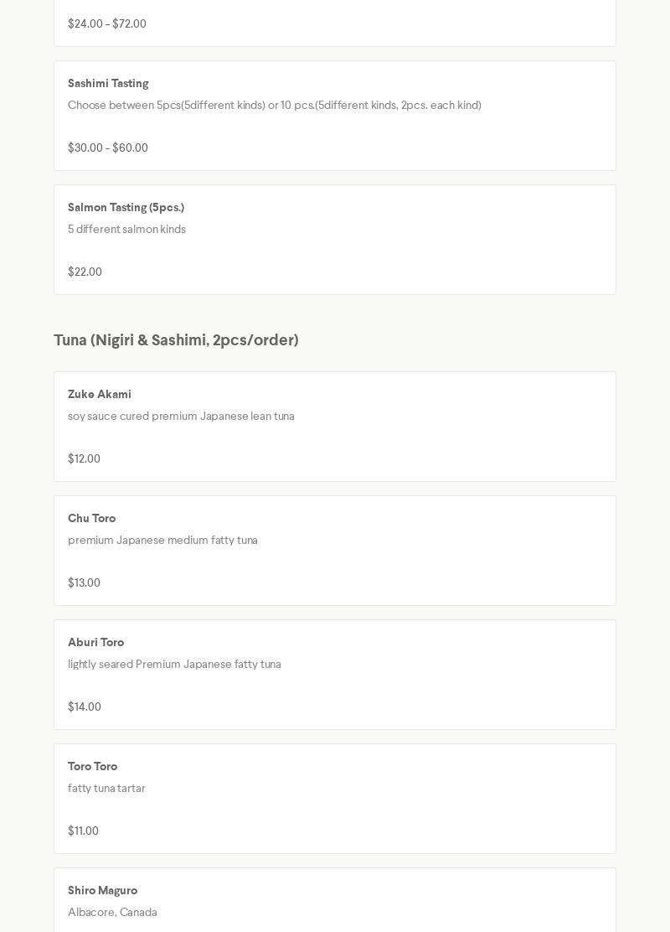Click the medium fatty tuna description
The height and width of the screenshot is (932, 670).
point(162,541)
